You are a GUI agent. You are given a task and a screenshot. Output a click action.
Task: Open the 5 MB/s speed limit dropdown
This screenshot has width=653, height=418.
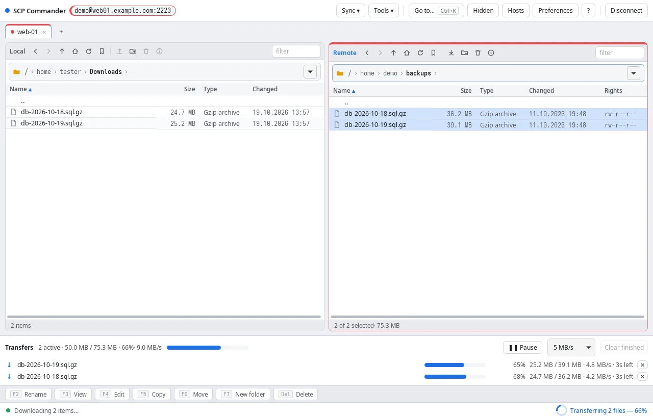(571, 348)
